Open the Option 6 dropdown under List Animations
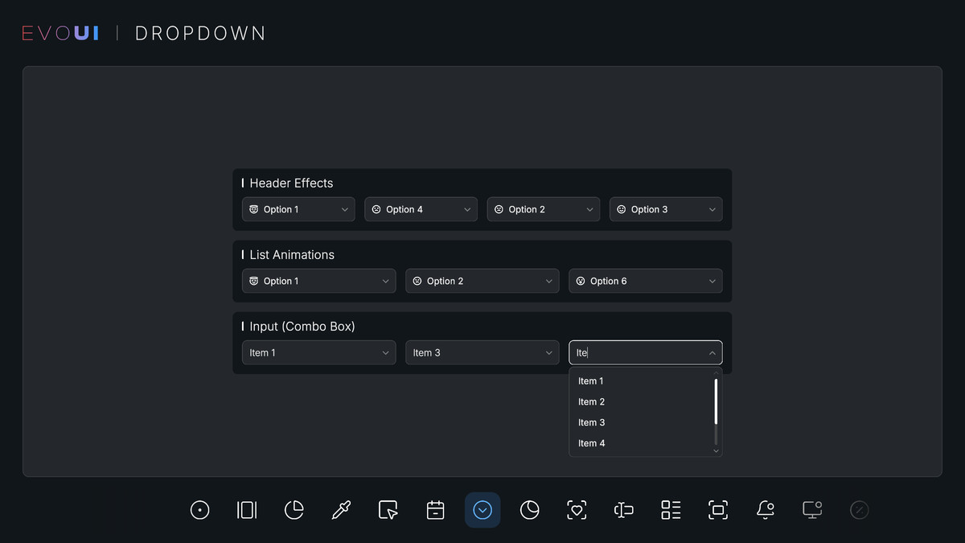Image resolution: width=965 pixels, height=543 pixels. tap(645, 281)
